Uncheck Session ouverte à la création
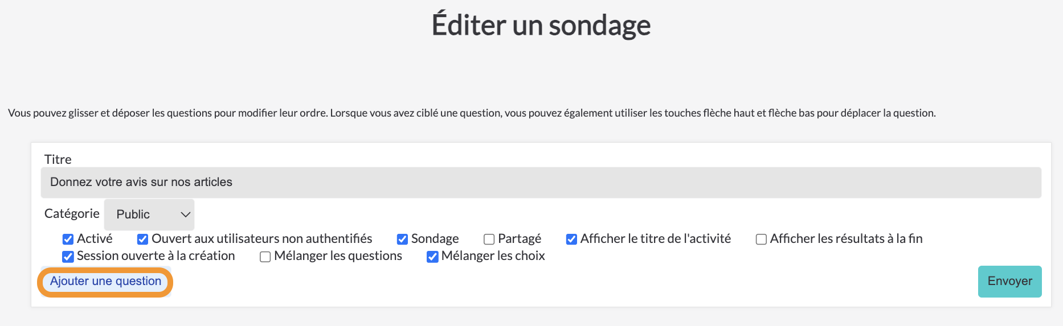Screen dimensions: 1063x326 68,257
